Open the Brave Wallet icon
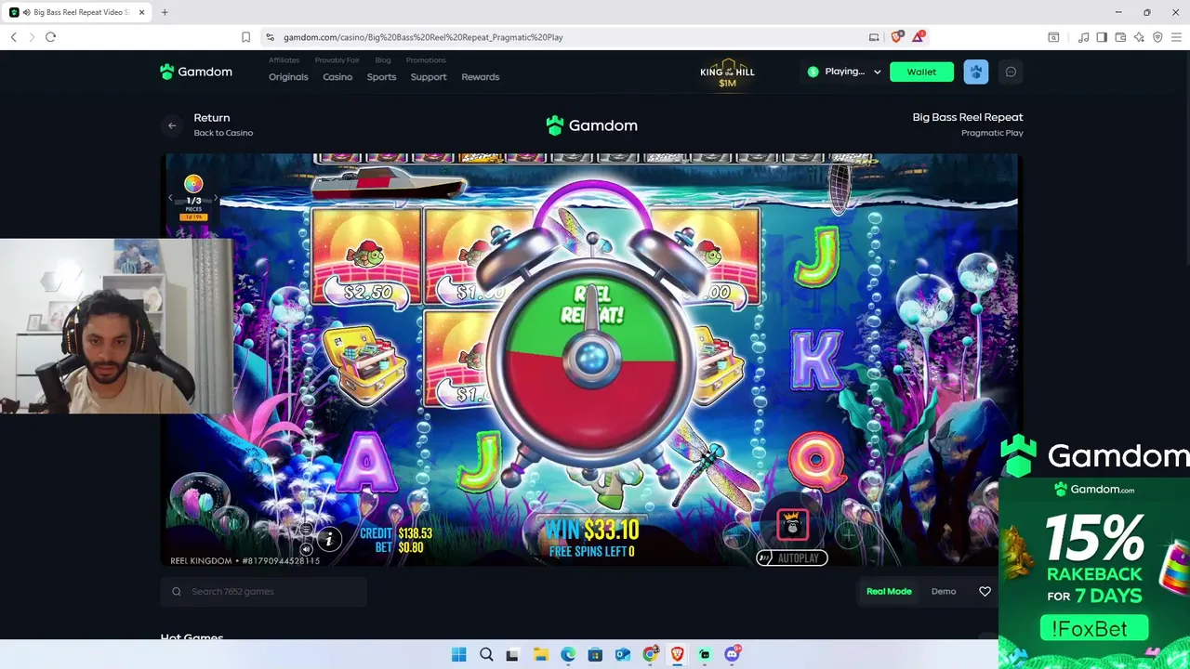This screenshot has height=669, width=1190. [x=1120, y=37]
